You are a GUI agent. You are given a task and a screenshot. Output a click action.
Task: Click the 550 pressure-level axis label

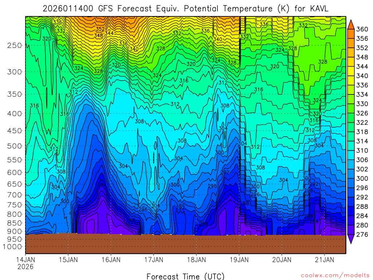(14, 160)
